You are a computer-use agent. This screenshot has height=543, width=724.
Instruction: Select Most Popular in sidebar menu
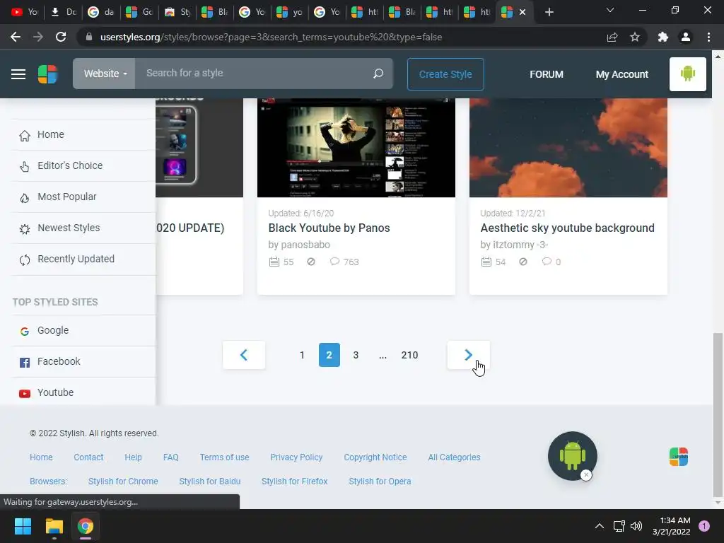67,197
